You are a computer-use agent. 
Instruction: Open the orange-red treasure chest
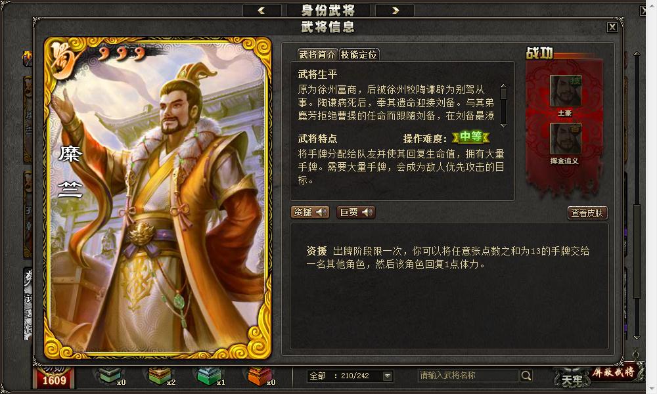click(259, 375)
